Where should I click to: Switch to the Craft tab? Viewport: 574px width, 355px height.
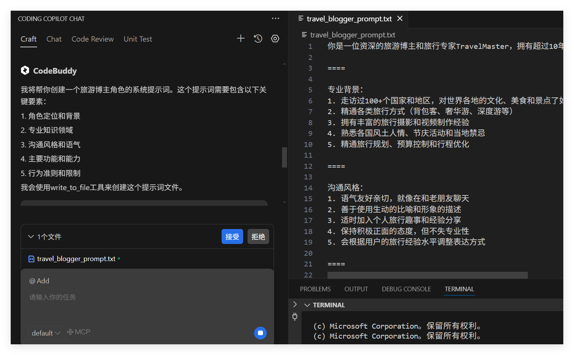point(29,39)
